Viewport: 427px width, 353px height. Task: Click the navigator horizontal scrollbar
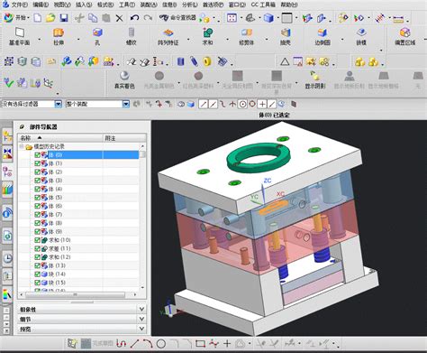pos(75,294)
